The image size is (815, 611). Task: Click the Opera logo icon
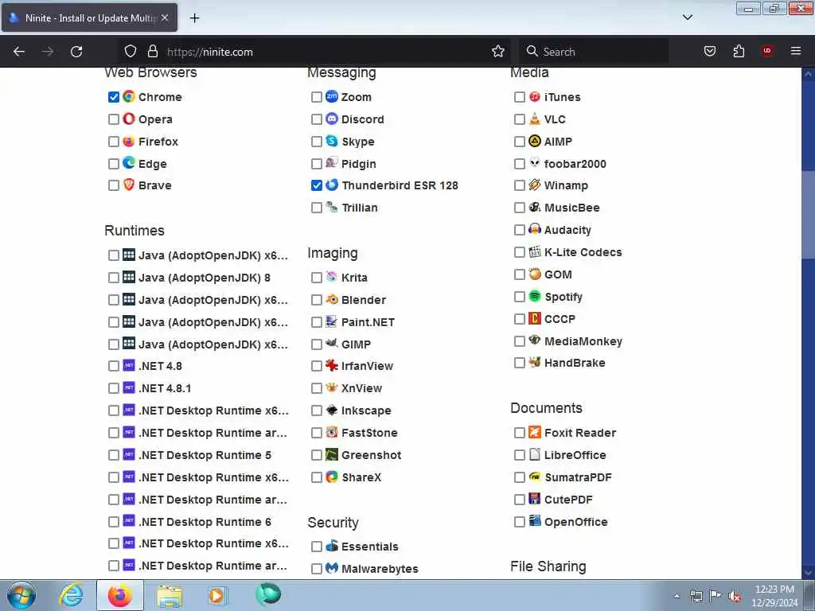129,119
